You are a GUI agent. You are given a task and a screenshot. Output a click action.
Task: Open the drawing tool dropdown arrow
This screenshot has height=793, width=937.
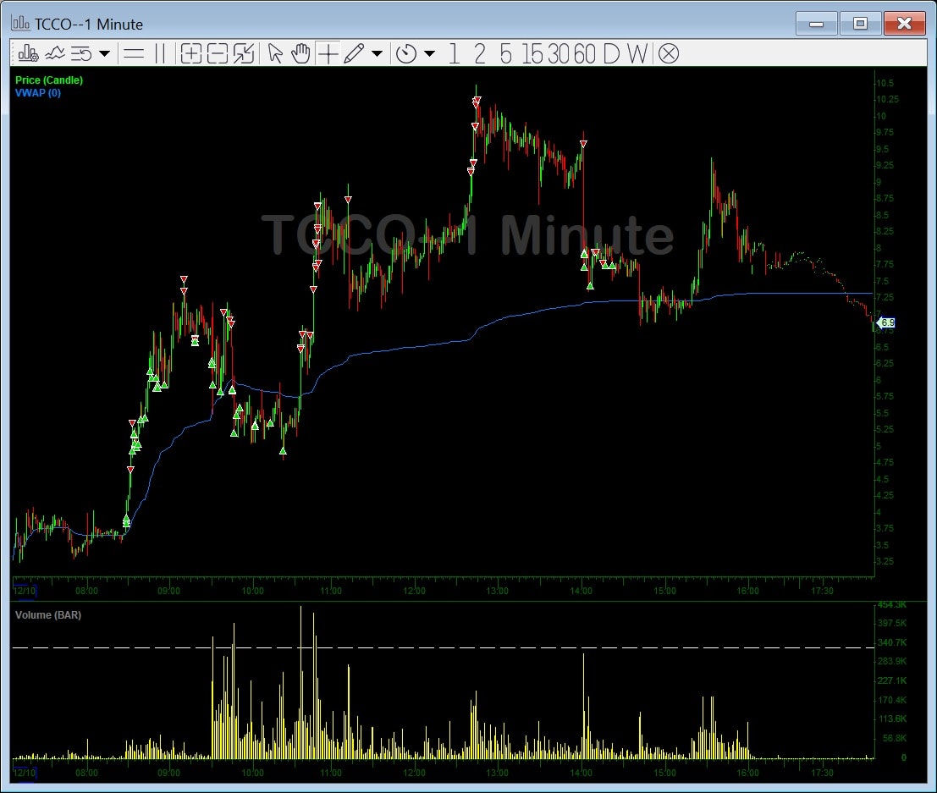tap(376, 53)
